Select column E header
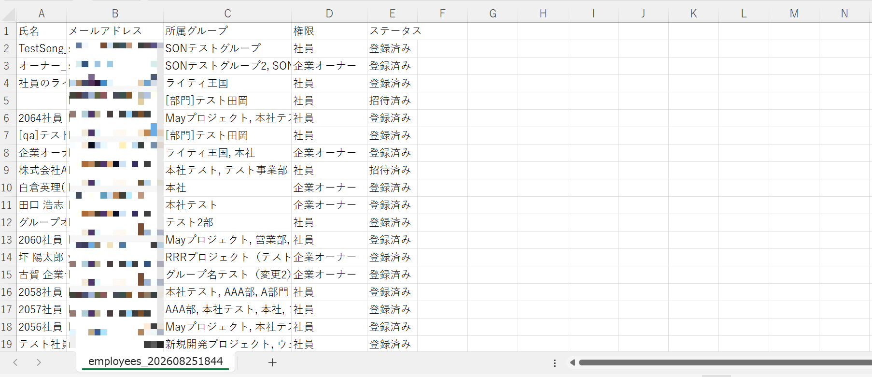Screen dimensions: 872x377 pyautogui.click(x=392, y=14)
